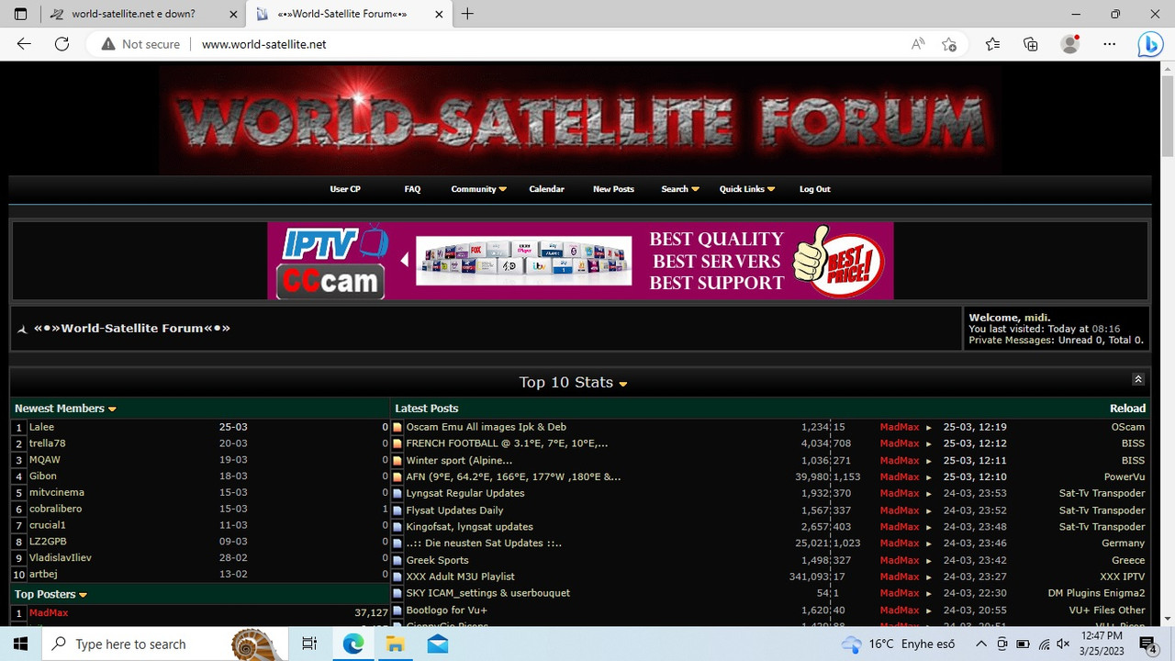
Task: Log Out of the forum
Action: (814, 189)
